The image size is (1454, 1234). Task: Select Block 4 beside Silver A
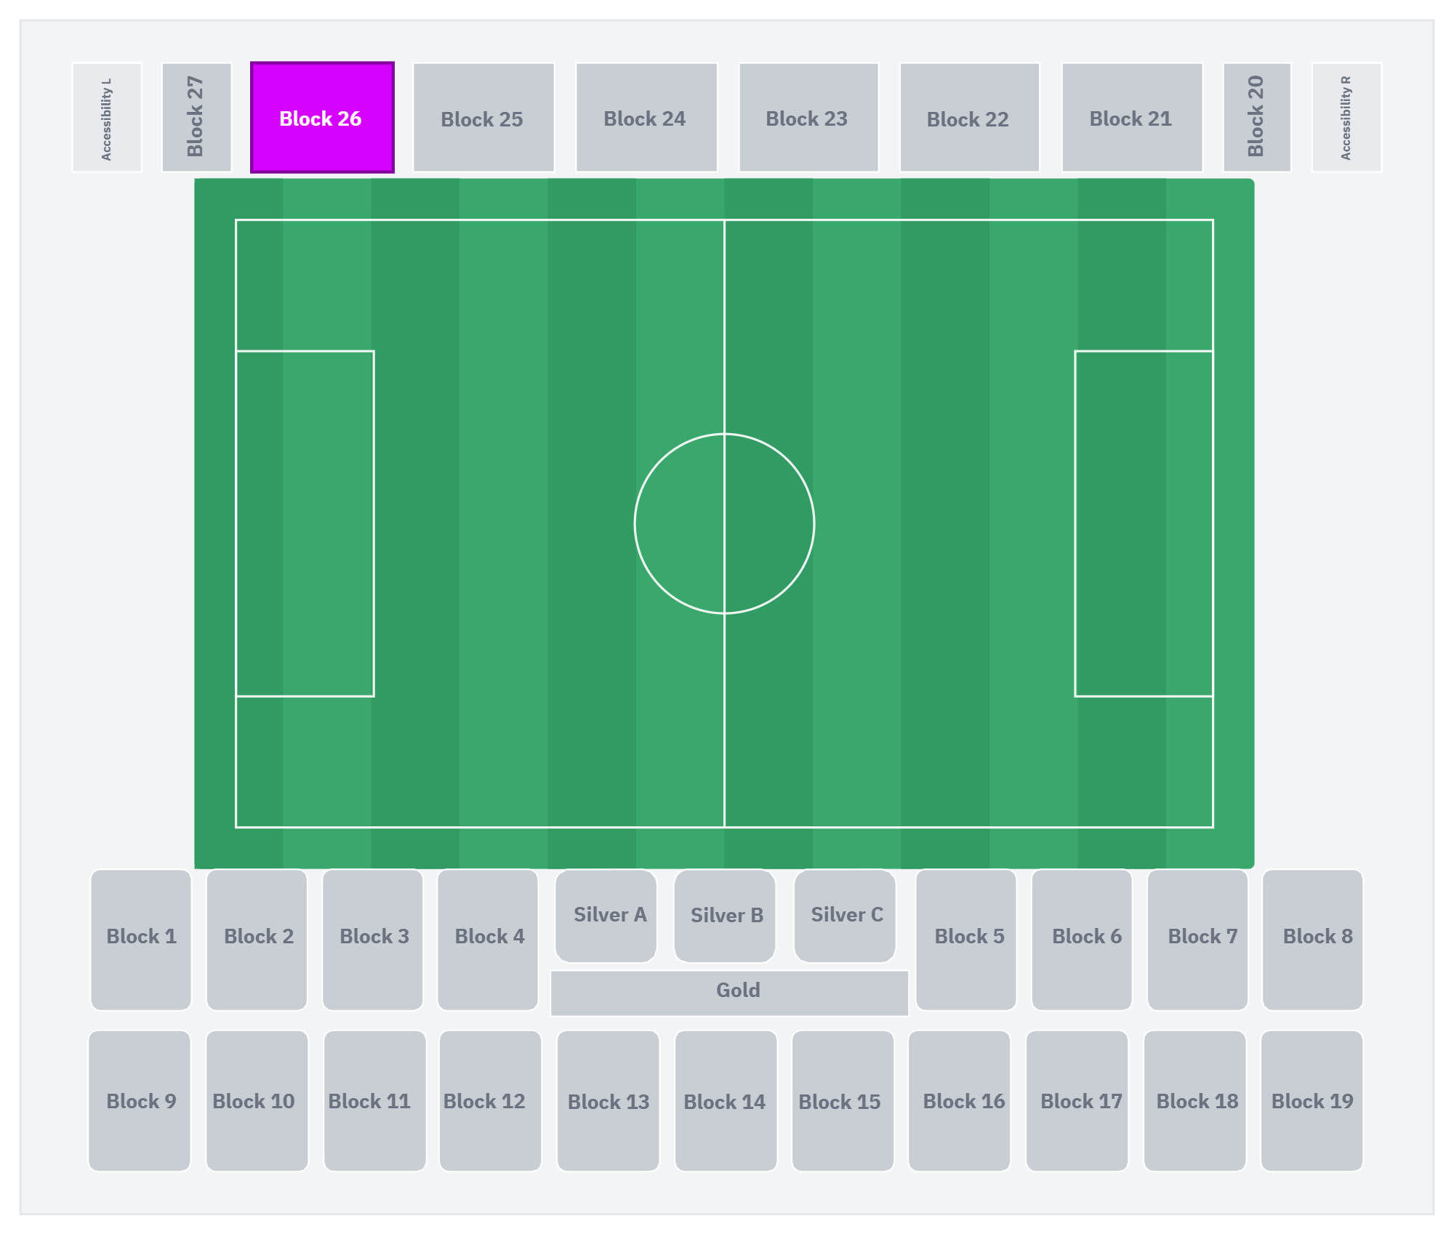click(x=488, y=940)
